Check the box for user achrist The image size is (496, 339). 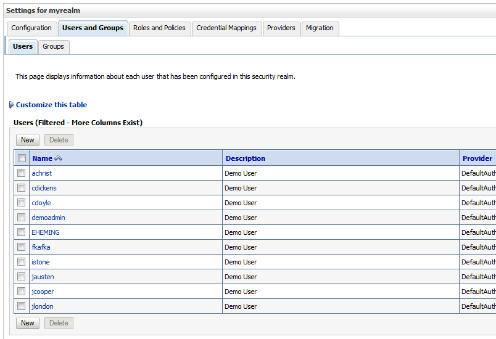coord(22,173)
